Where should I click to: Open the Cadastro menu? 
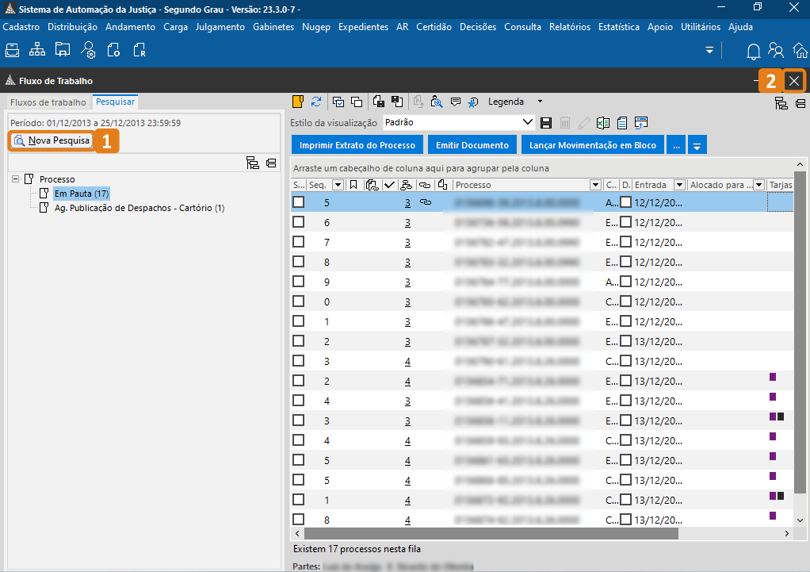click(21, 27)
